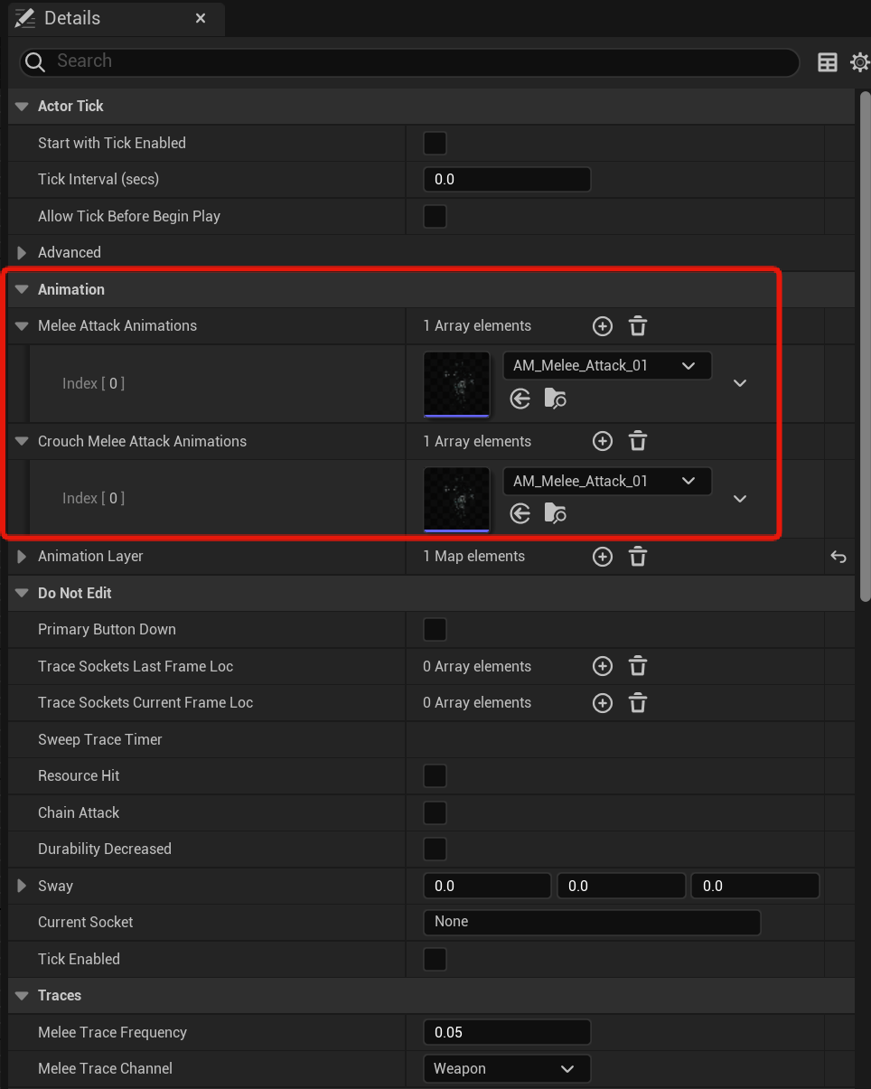Revert the Animation Layer property to default
Screen dimensions: 871x1089
(838, 558)
